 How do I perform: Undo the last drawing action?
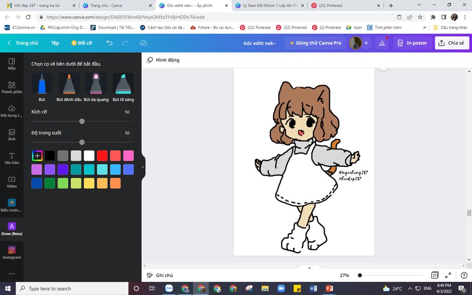pyautogui.click(x=109, y=43)
